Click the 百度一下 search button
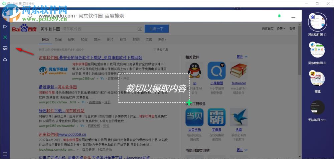Image resolution: width=334 pixels, height=159 pixels. (x=157, y=29)
